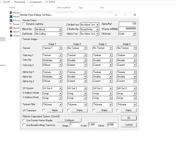This screenshot has height=141, width=176.
Task: Click the Stage 1 Matrix button
Action: click(x=55, y=110)
